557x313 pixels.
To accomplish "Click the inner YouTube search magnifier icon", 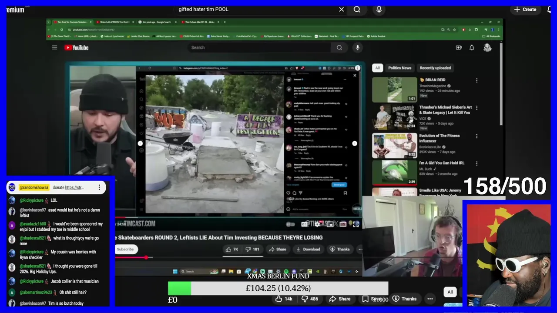I will [339, 47].
